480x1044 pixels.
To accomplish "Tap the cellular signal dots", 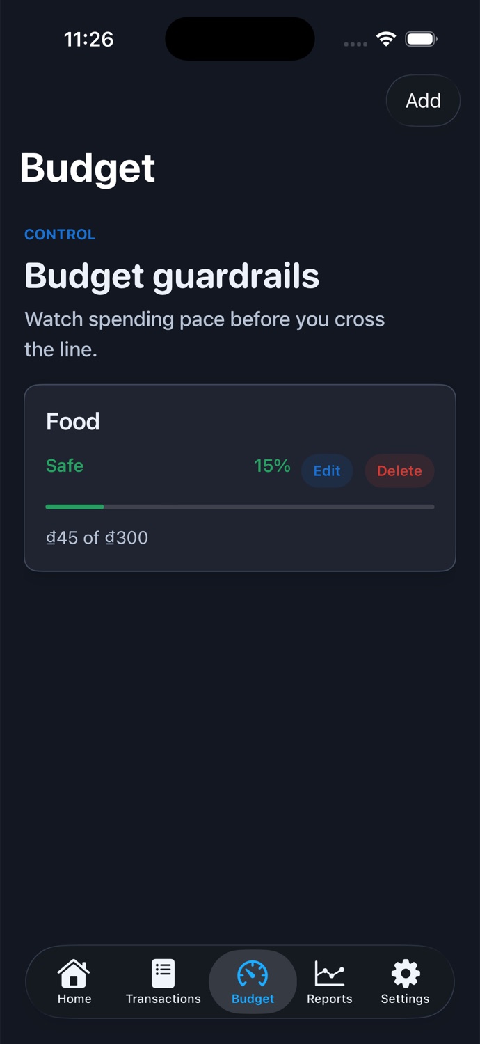I will [355, 44].
